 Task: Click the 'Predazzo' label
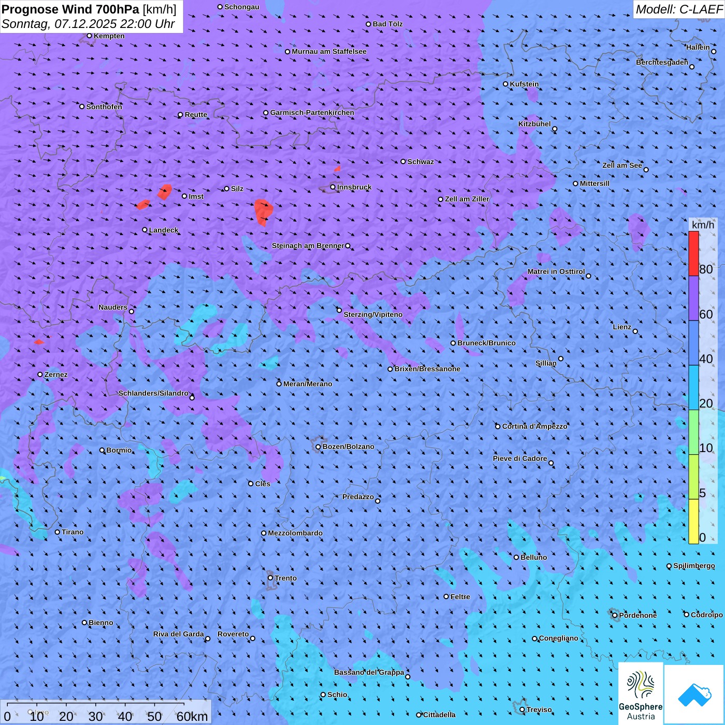pos(358,497)
